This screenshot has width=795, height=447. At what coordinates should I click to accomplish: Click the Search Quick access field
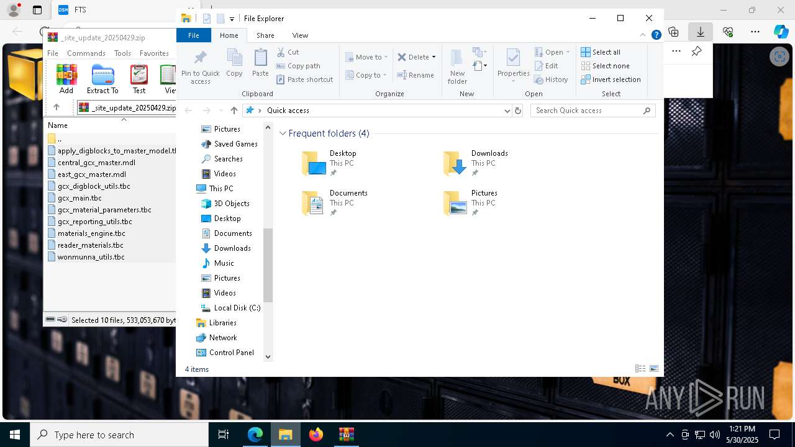pos(594,111)
